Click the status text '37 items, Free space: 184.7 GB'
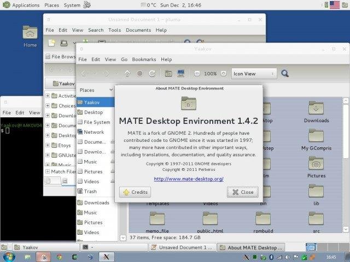The width and height of the screenshot is (350, 262). point(165,237)
